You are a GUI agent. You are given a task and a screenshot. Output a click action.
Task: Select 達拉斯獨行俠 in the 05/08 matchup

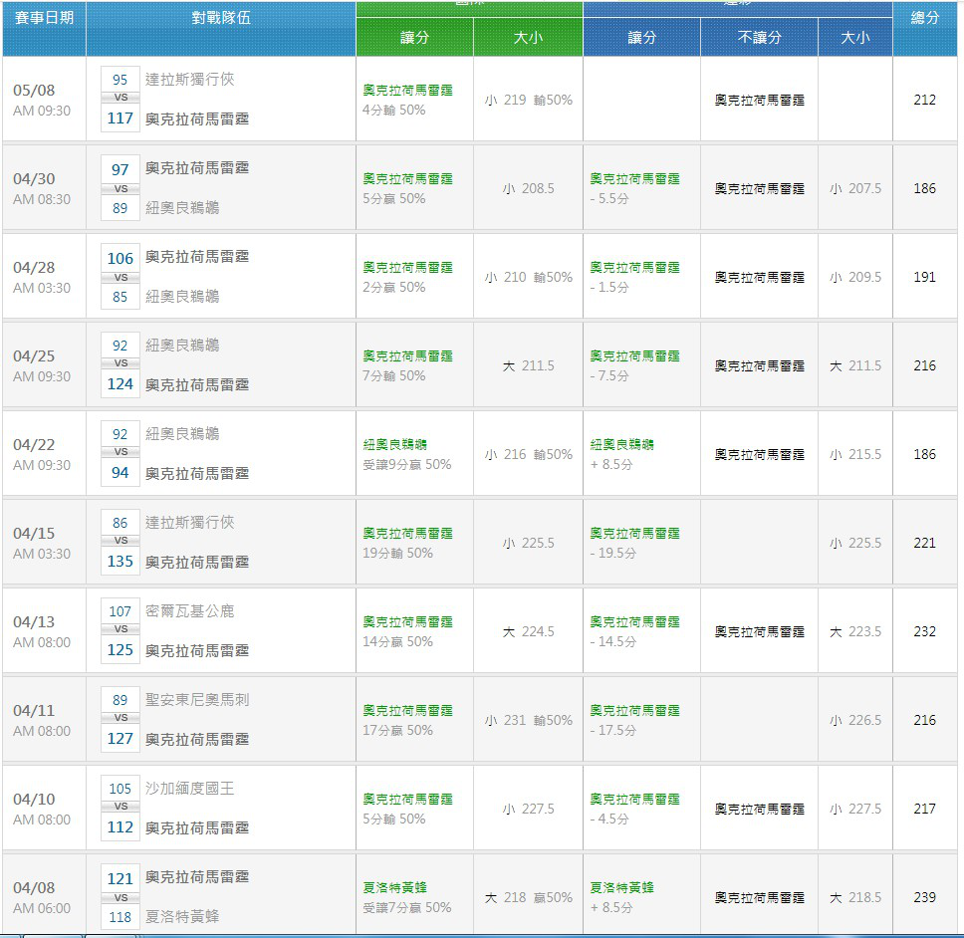[x=190, y=80]
